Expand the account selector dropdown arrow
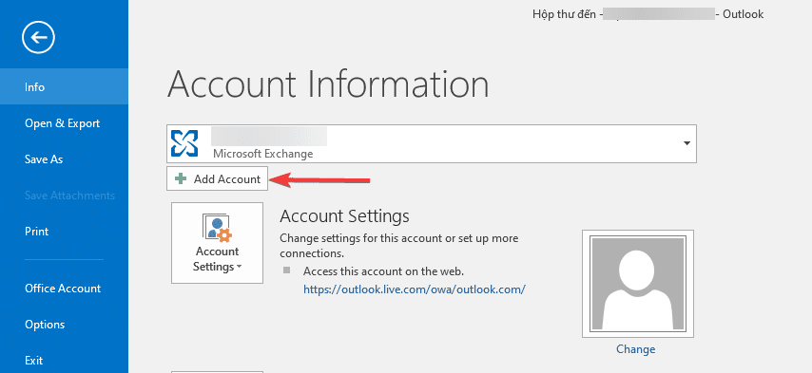 tap(686, 143)
